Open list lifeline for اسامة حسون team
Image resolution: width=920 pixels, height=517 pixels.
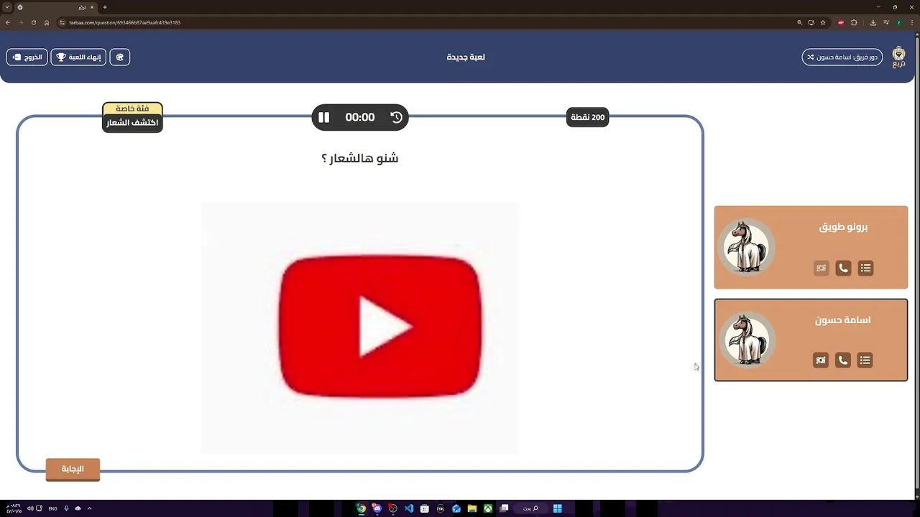click(865, 360)
